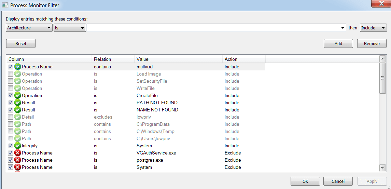This screenshot has height=189, width=391.
Task: Sort by the Action header
Action: click(243, 59)
